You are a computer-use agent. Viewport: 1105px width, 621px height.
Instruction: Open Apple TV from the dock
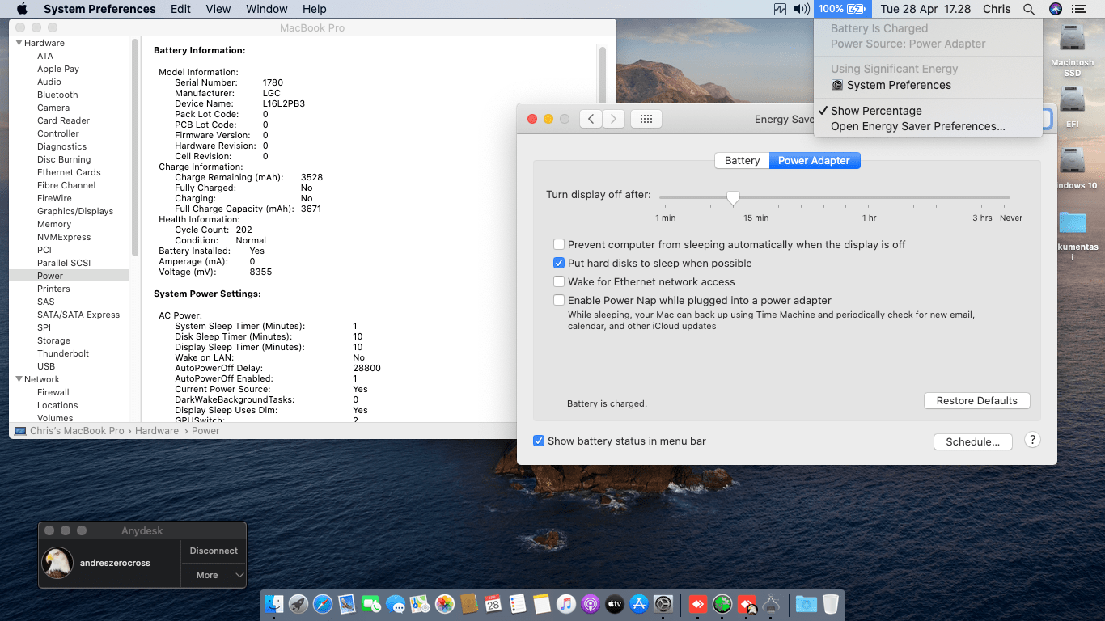(615, 603)
